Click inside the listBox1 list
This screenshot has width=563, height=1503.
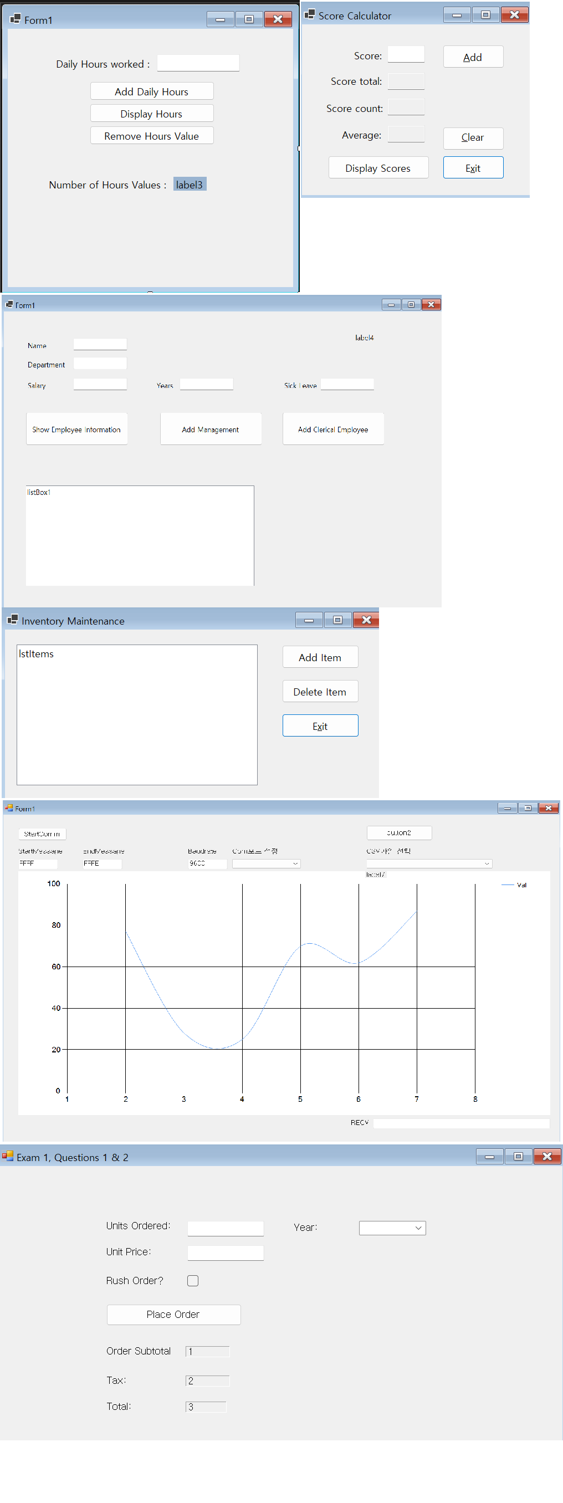[140, 535]
